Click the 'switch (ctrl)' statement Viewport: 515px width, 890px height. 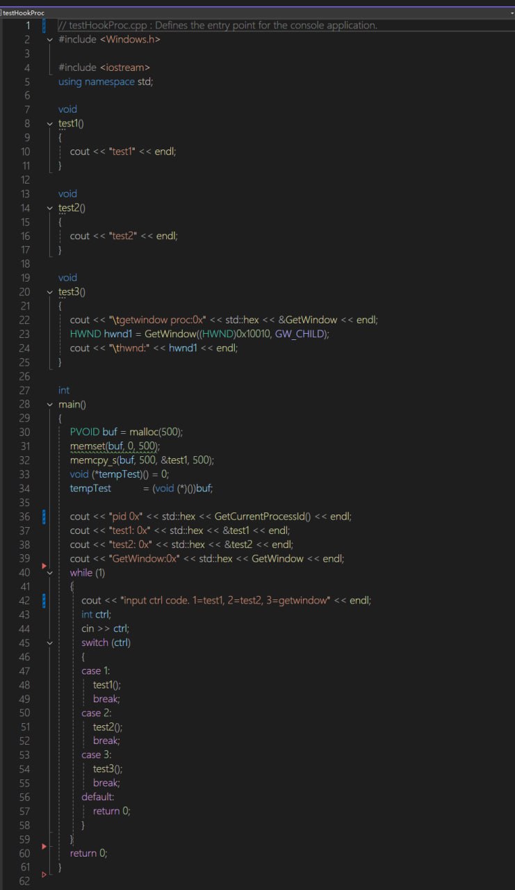pos(106,642)
